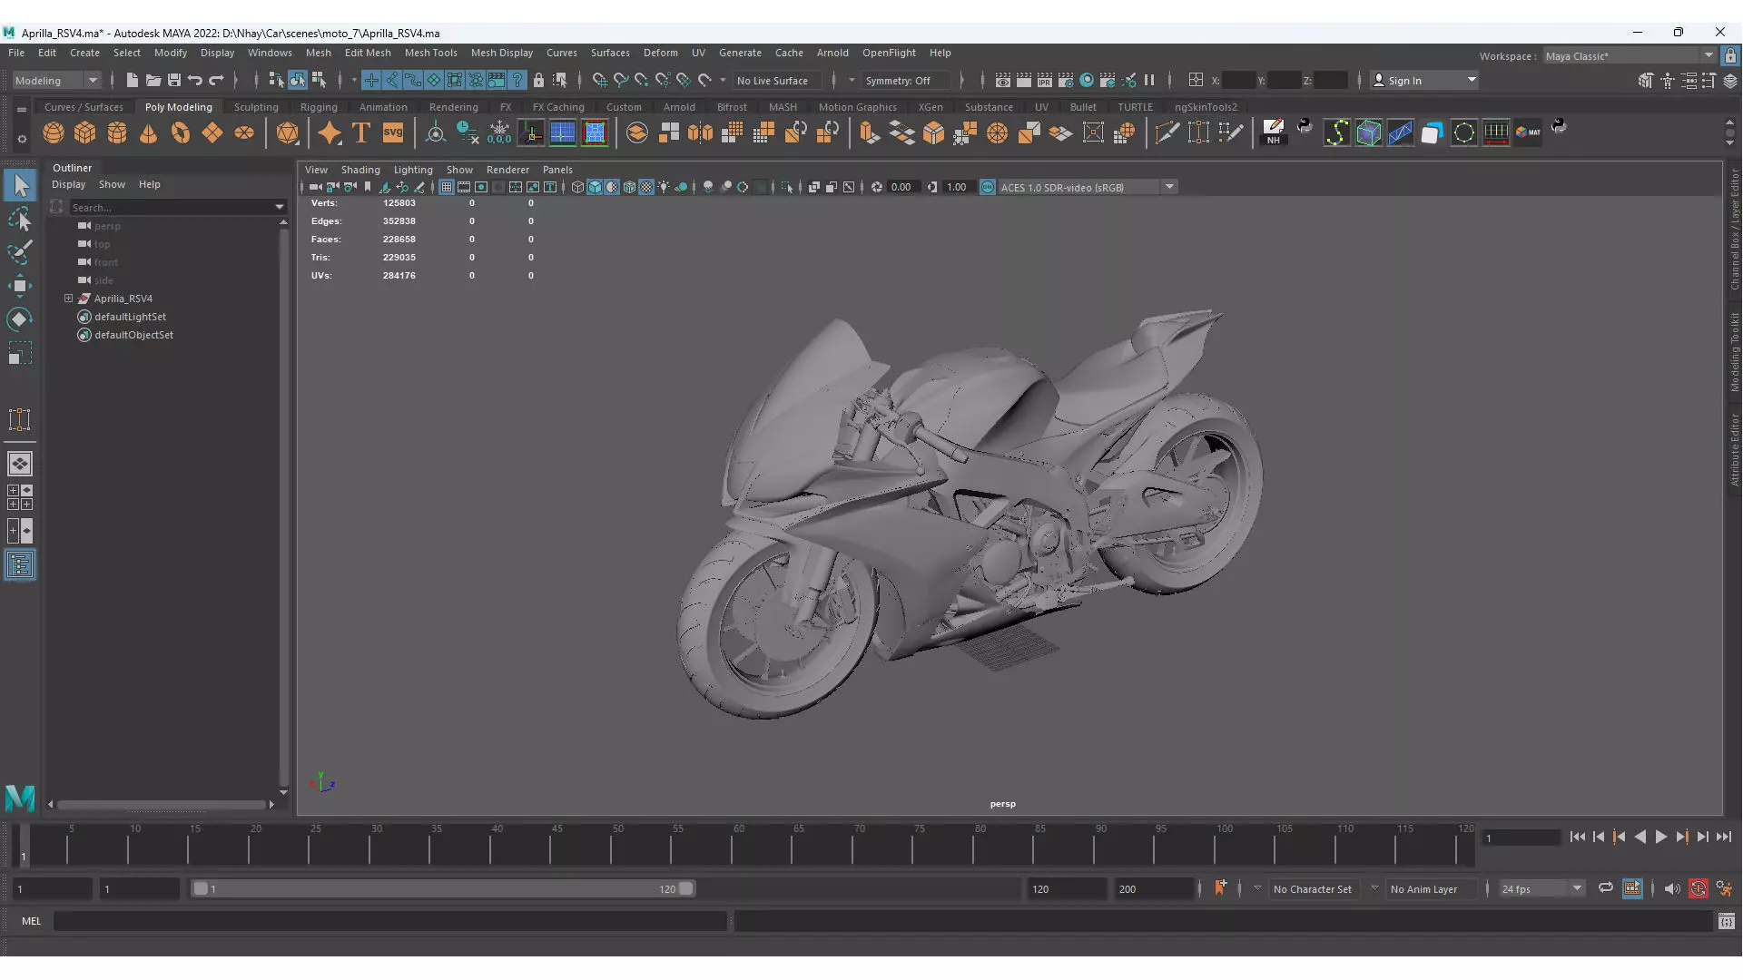Activate the Select tool in the toolbox
This screenshot has height=980, width=1743.
tap(20, 186)
